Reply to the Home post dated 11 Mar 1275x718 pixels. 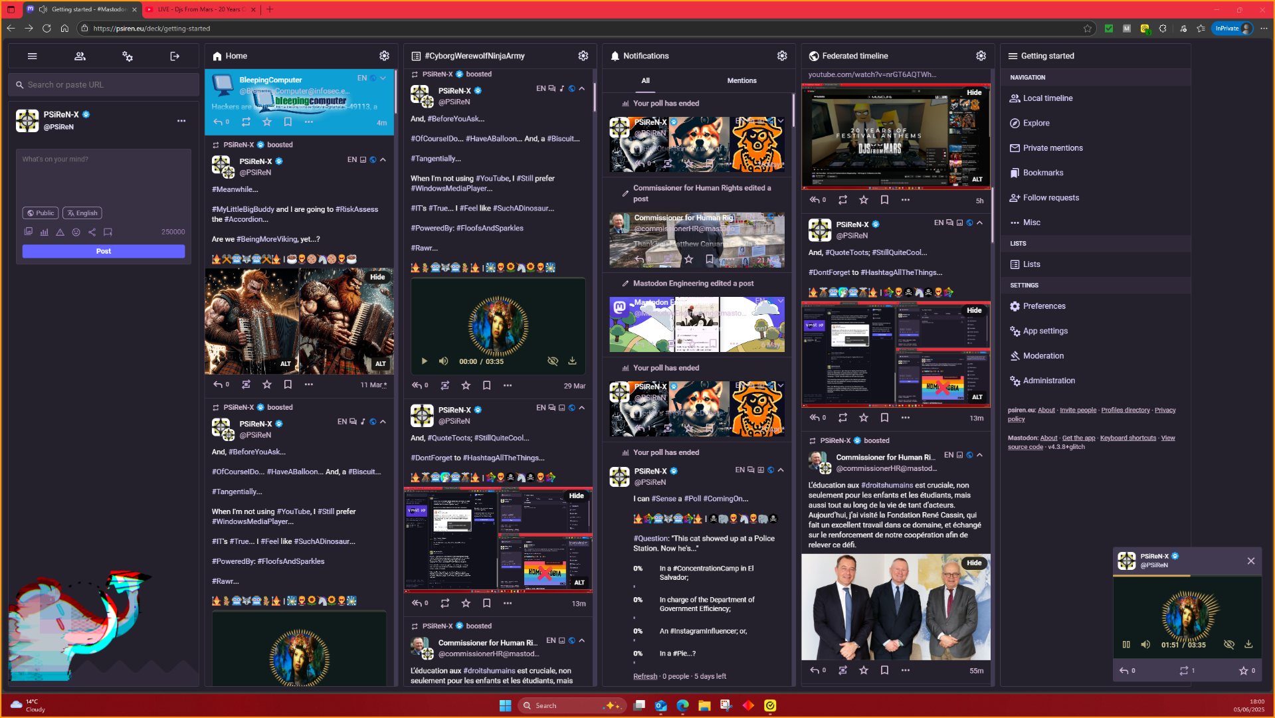point(218,385)
